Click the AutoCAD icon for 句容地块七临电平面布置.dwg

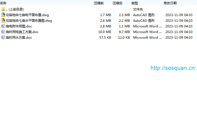click(x=3, y=15)
